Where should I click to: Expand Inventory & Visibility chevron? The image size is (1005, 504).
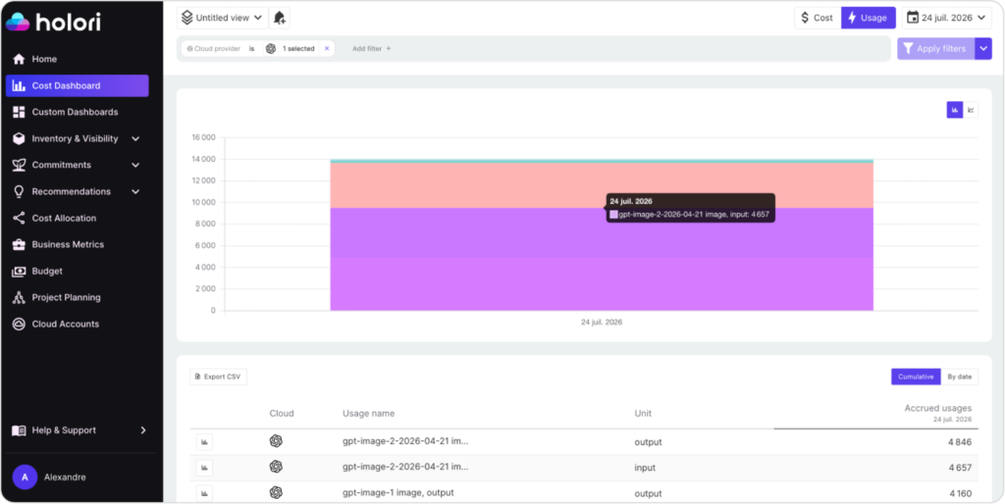click(x=135, y=139)
